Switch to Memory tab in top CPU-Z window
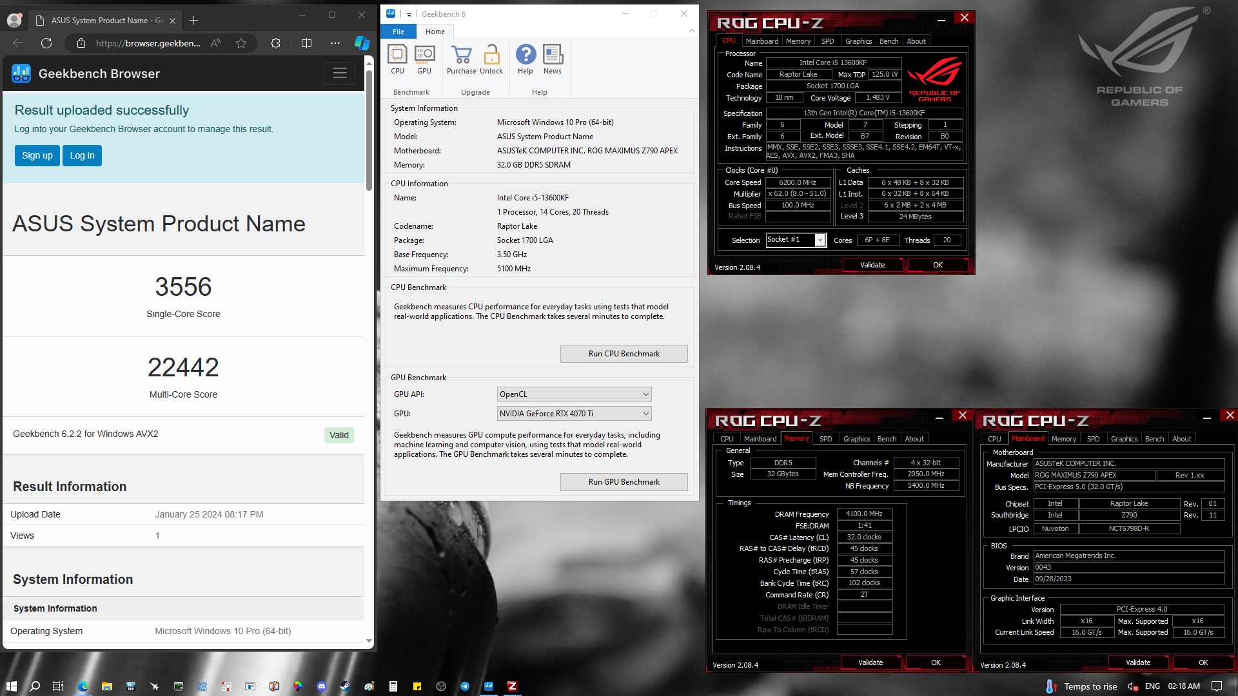Screen dimensions: 1238x696 pyautogui.click(x=798, y=41)
